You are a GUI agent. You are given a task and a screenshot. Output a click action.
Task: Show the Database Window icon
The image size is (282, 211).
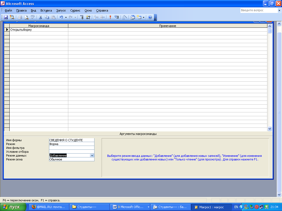(133, 17)
